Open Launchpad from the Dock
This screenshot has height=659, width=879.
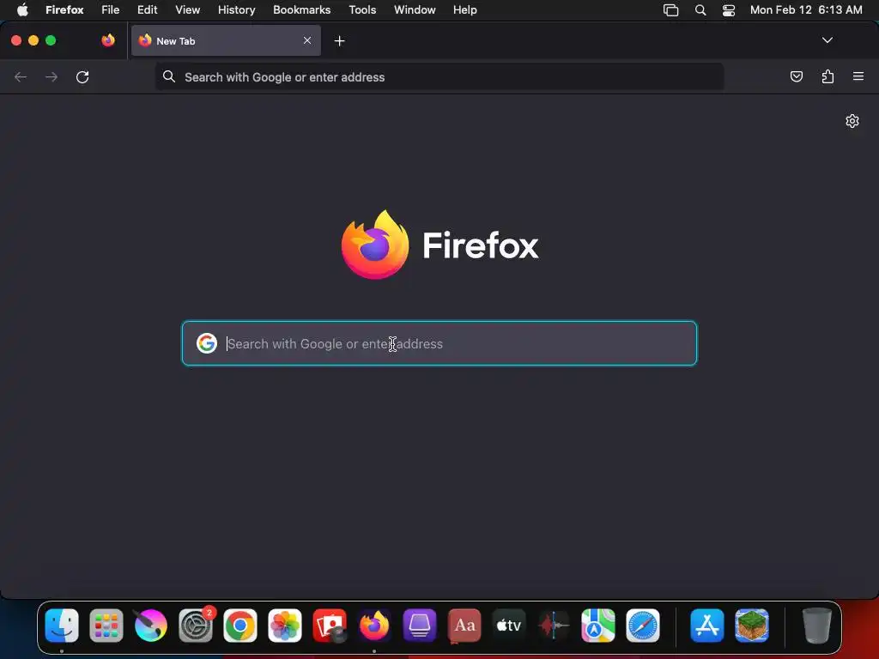[x=106, y=626]
